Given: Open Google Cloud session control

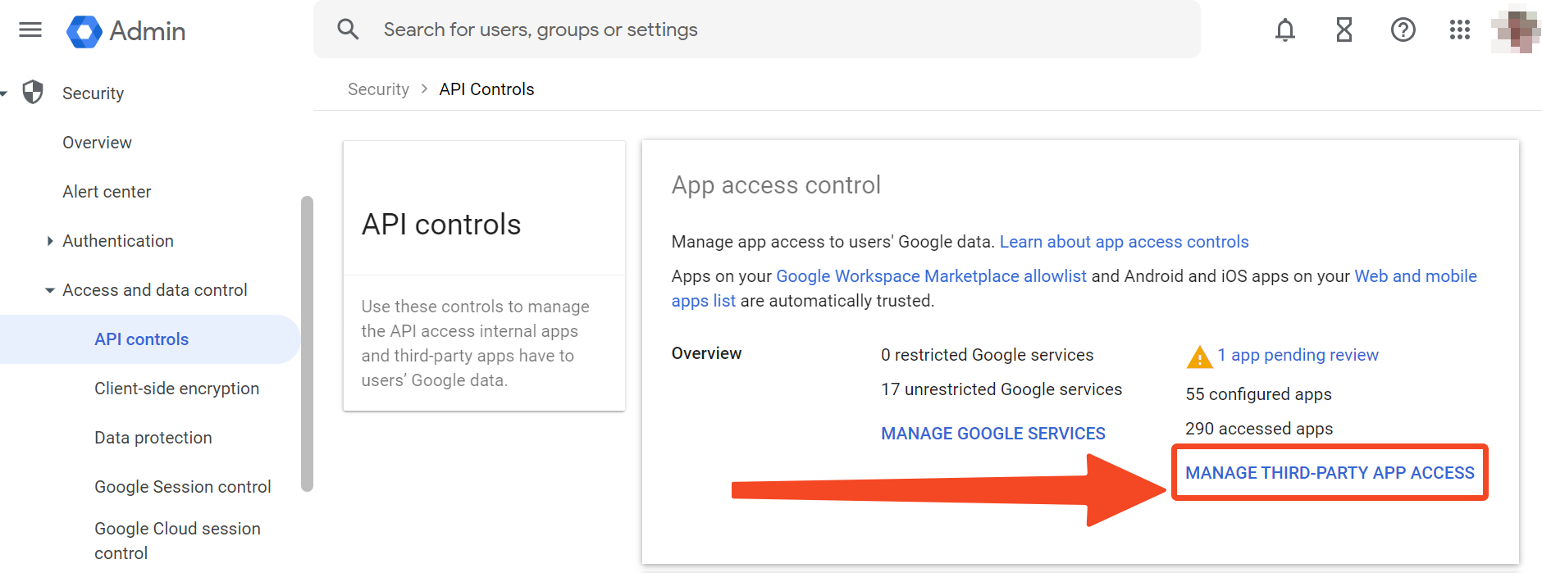Looking at the screenshot, I should click(x=177, y=541).
